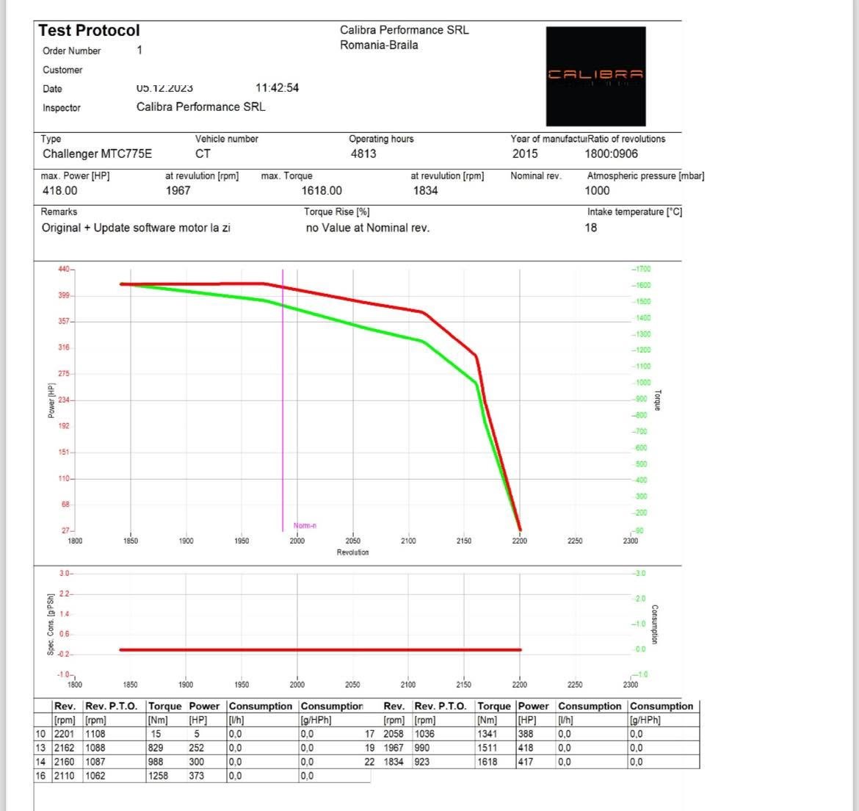Click the company name 'Calibra Performance SRL' in the header
Viewport: 859px width, 811px height.
pyautogui.click(x=405, y=30)
